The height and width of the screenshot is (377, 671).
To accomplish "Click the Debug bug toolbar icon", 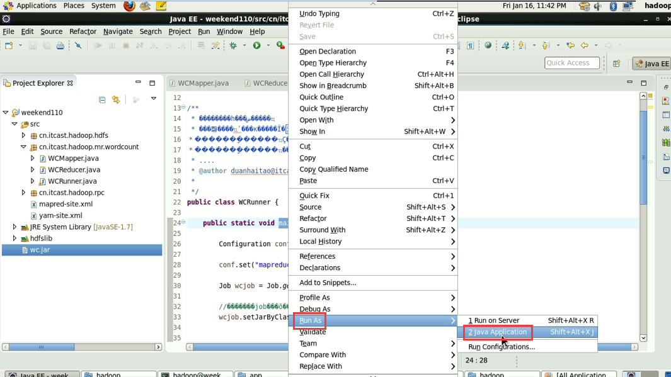I will (233, 45).
